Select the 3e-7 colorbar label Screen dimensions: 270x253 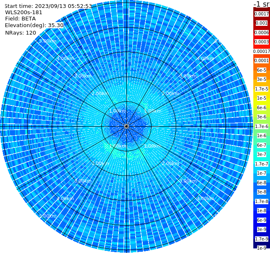(x=262, y=154)
